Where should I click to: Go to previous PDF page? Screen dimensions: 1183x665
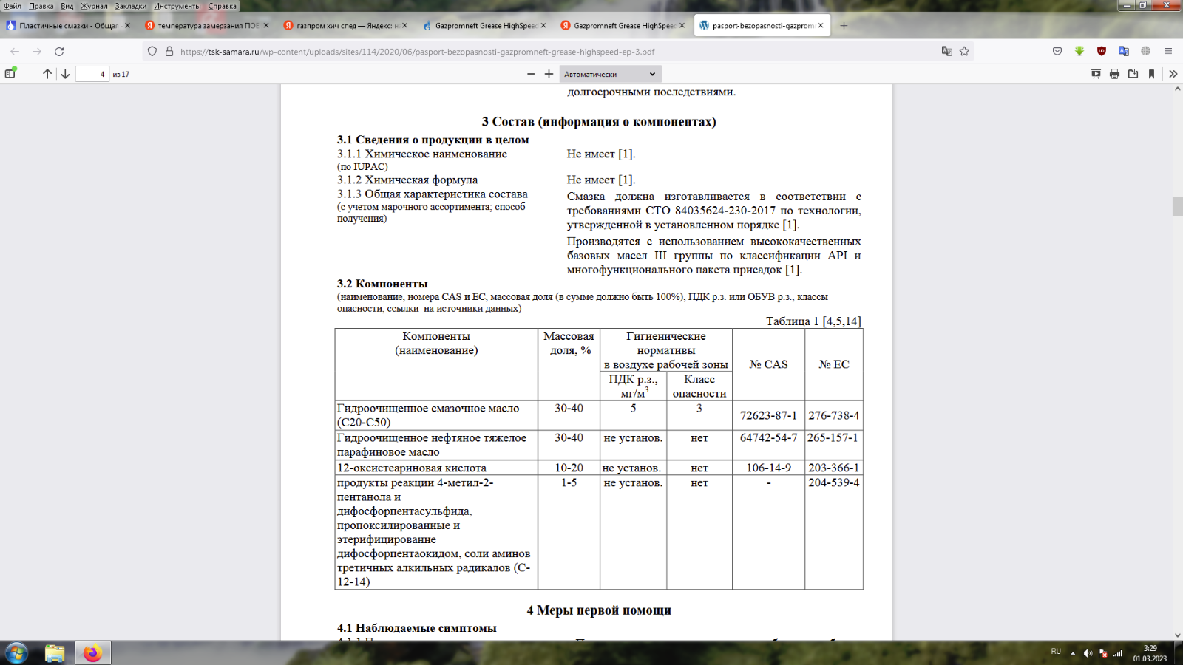(47, 74)
